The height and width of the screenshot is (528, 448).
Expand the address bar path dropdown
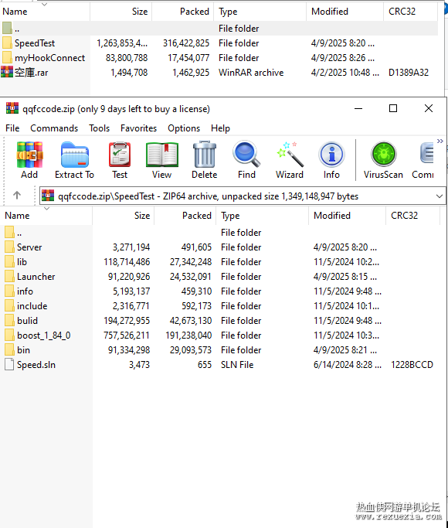(x=440, y=196)
